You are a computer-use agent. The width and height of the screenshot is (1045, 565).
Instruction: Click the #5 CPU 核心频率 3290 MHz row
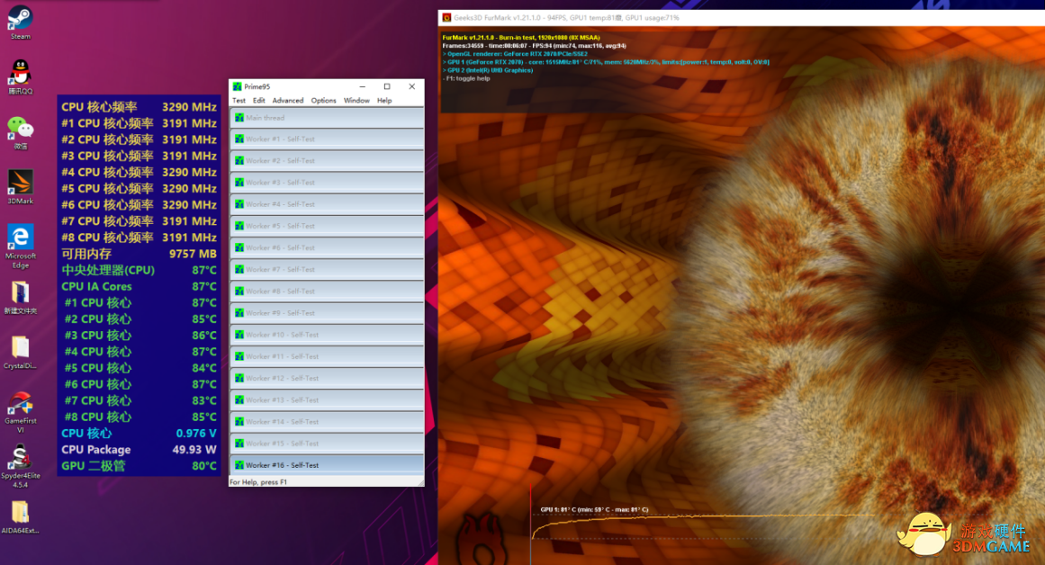coord(139,189)
